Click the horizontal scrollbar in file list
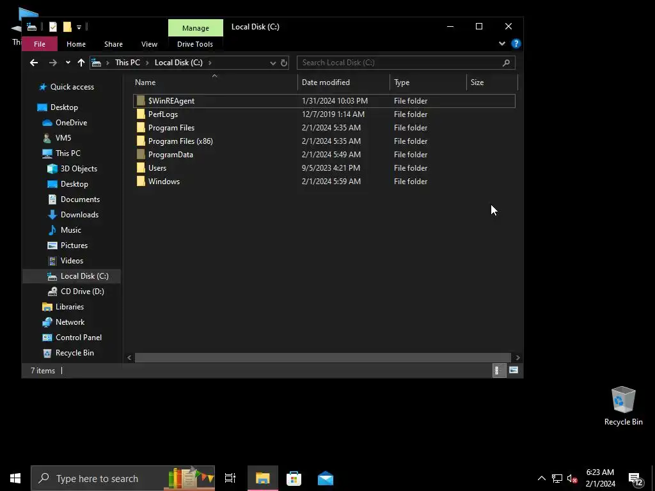Image resolution: width=655 pixels, height=491 pixels. (x=322, y=358)
